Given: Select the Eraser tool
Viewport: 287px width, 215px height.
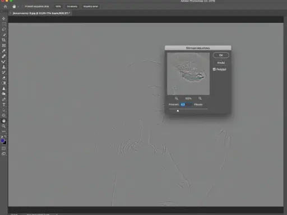Looking at the screenshot, I should 4,78.
